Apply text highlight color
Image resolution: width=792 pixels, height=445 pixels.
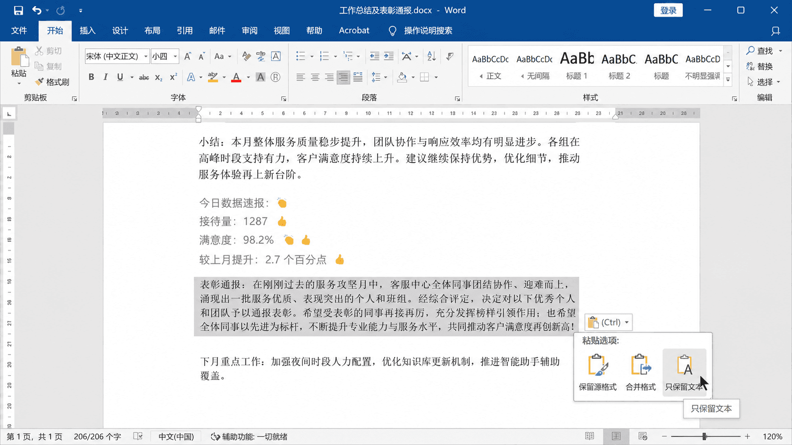click(213, 77)
